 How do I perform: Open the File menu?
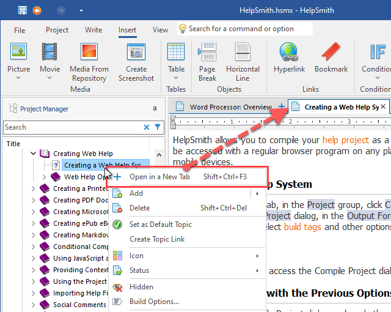pyautogui.click(x=20, y=30)
